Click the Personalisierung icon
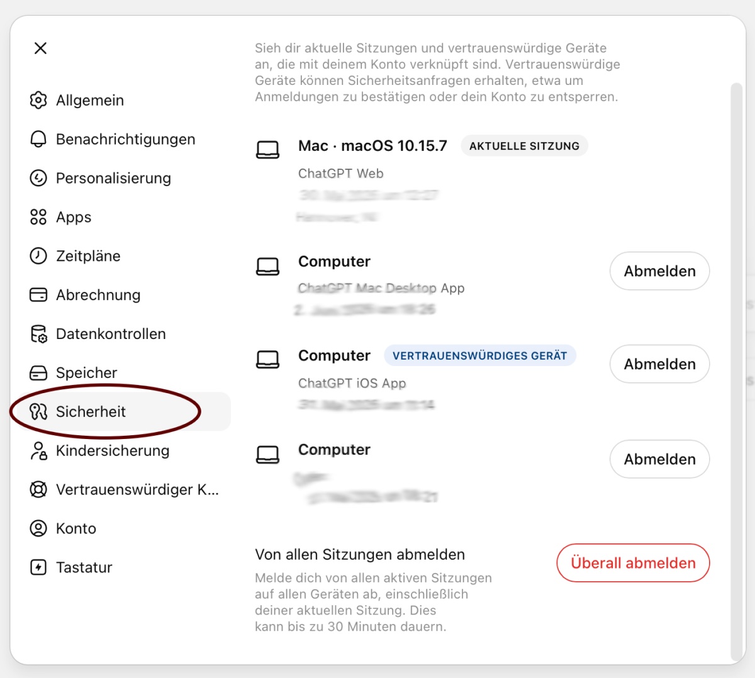The width and height of the screenshot is (755, 678). click(x=38, y=178)
